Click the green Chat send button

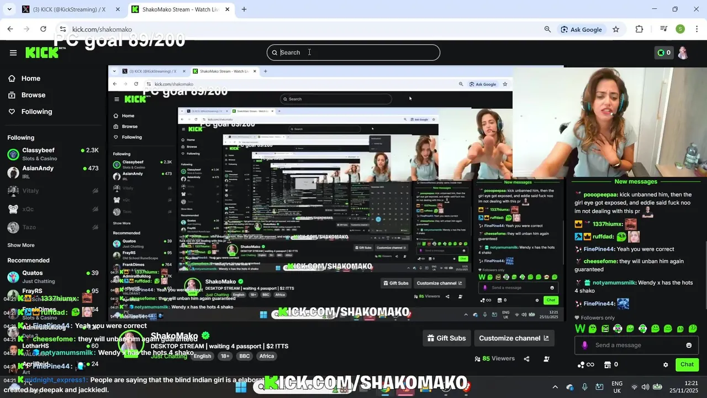pos(687,364)
